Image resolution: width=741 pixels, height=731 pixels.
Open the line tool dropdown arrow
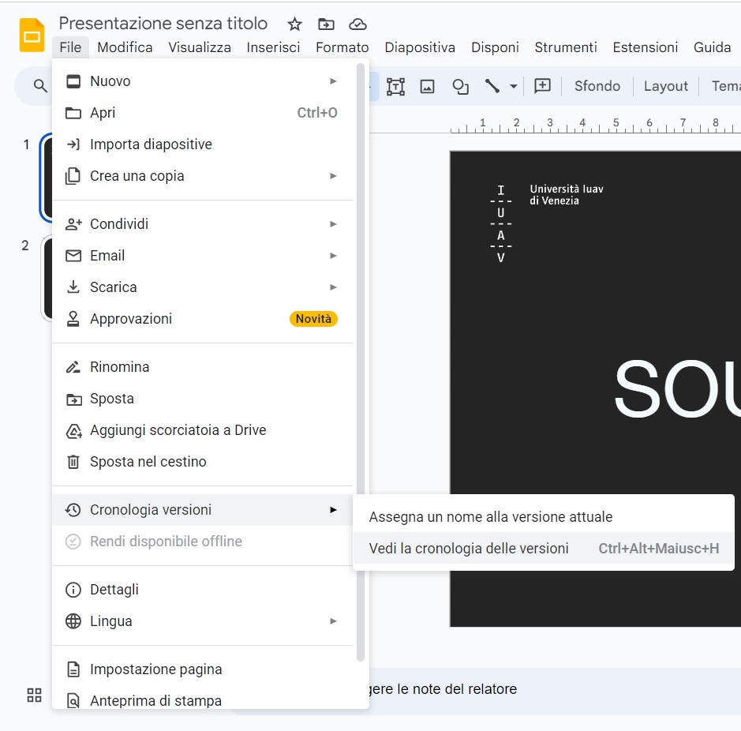click(x=514, y=86)
